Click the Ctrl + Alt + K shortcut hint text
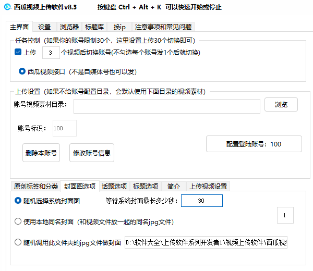The width and height of the screenshot is (313, 271). 160,7
